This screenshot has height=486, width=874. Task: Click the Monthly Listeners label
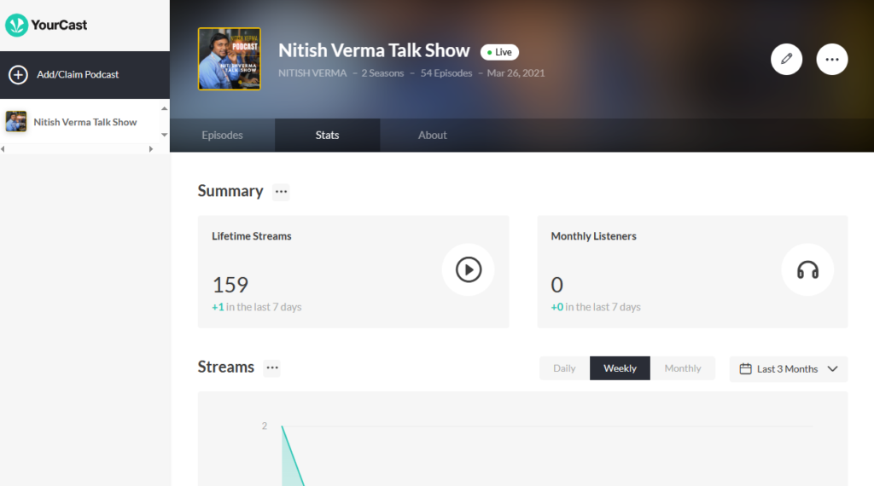[x=594, y=236]
